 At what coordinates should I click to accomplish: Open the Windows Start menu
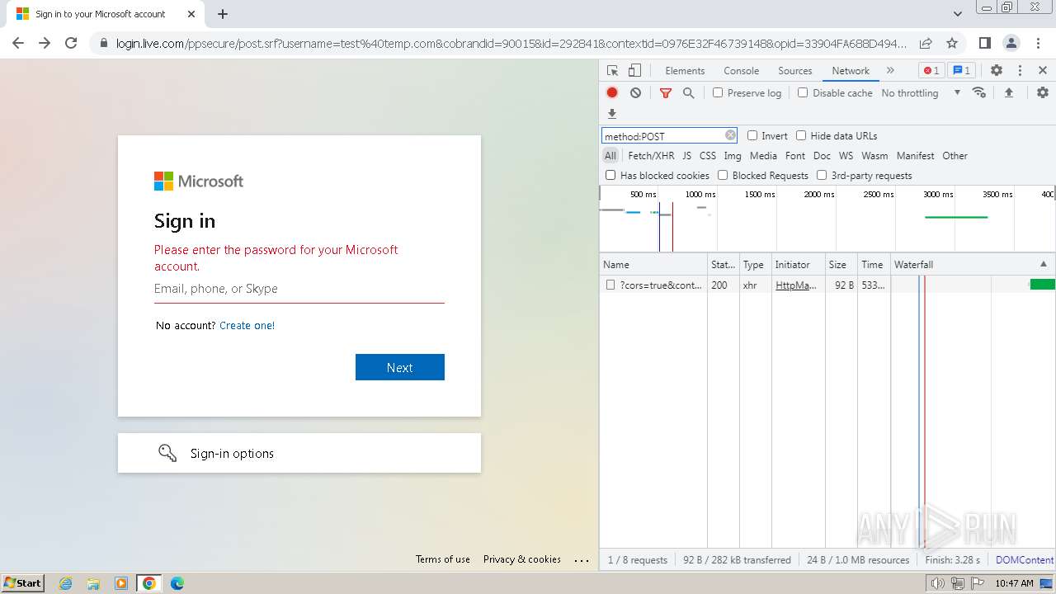pos(23,583)
